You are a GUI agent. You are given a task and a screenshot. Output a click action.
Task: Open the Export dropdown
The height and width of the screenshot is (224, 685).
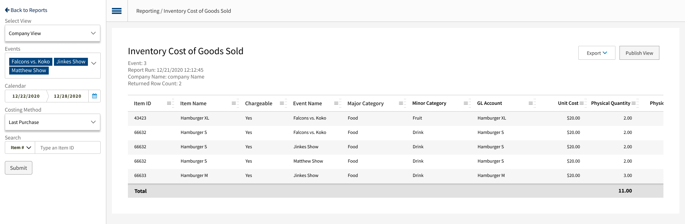(x=597, y=53)
